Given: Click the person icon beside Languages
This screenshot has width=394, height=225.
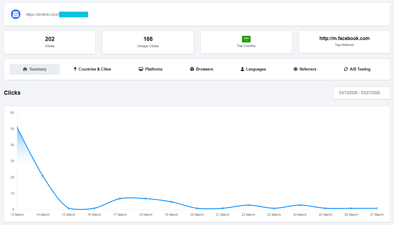Looking at the screenshot, I should [242, 69].
